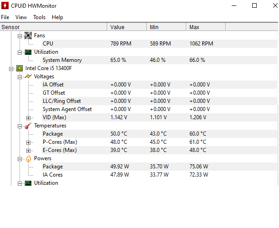Click the Sensor column header
This screenshot has height=228, width=279.
(x=54, y=27)
